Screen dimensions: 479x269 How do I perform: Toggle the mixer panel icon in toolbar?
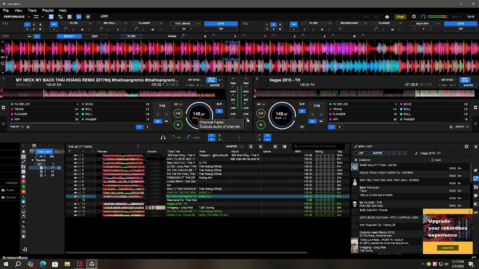[79, 17]
